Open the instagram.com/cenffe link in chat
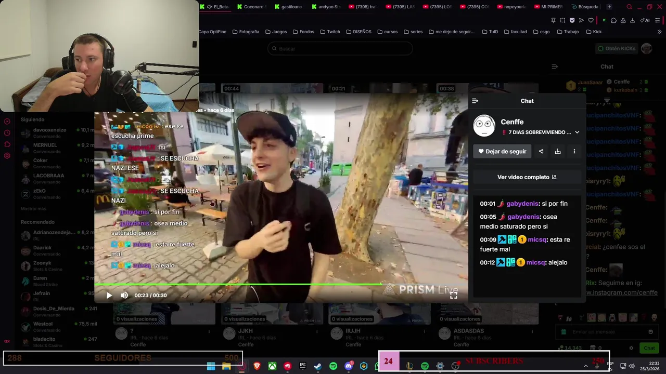666x374 pixels. 622,292
